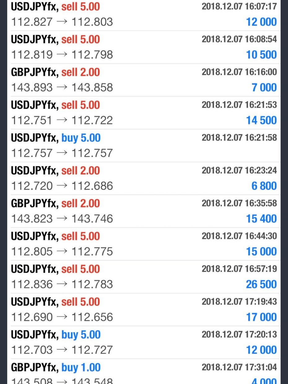Click the price line 143.823 → 143.746
The height and width of the screenshot is (384, 288).
[x=62, y=219]
